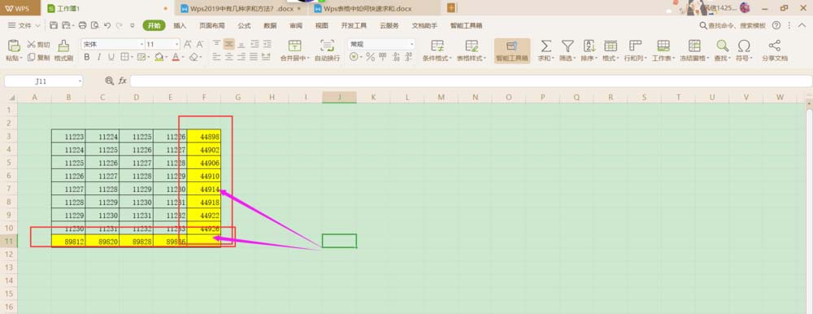Click Conditional Formatting (条件格式) icon

coord(437,46)
